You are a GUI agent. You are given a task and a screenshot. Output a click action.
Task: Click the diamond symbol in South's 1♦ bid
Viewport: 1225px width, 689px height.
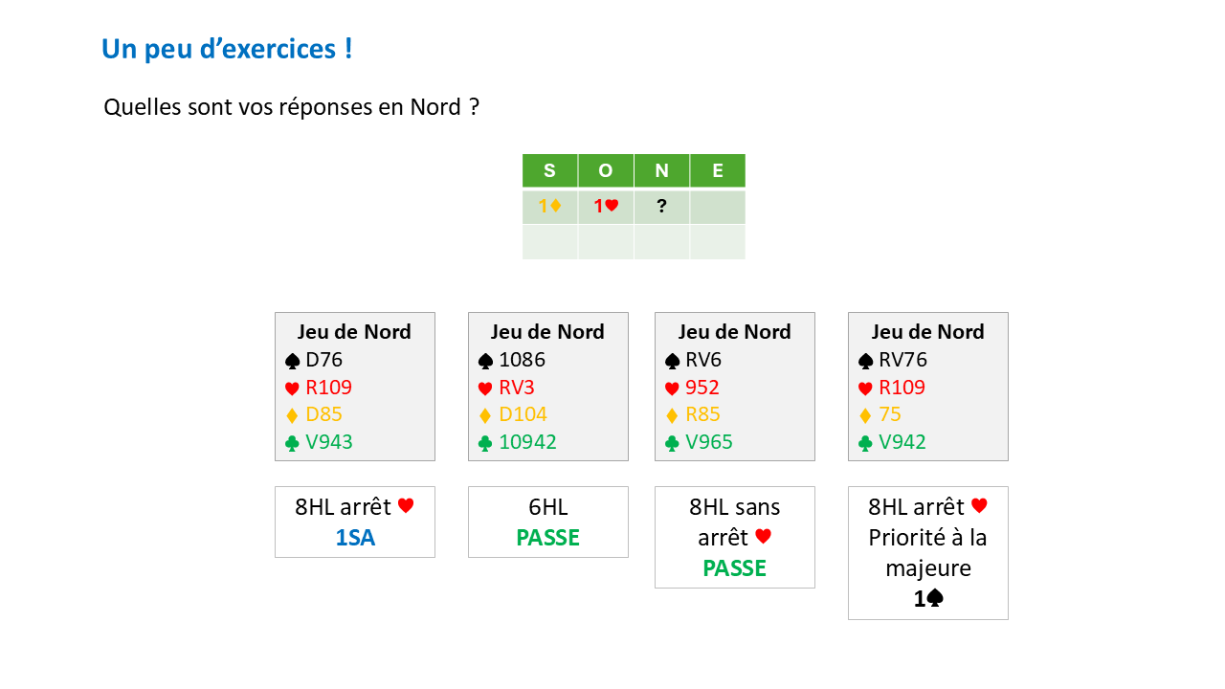coord(555,206)
